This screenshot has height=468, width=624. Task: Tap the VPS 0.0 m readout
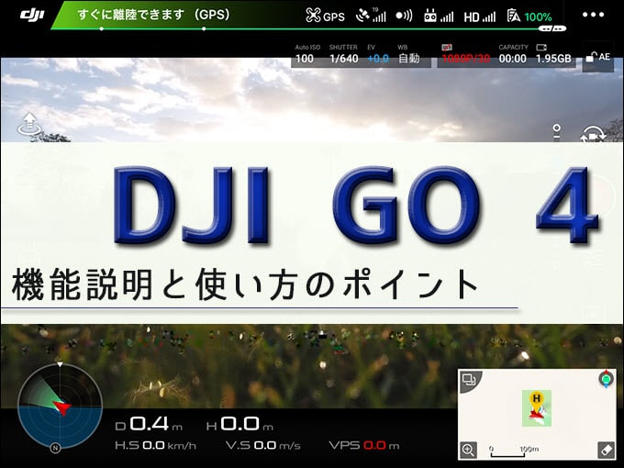pyautogui.click(x=364, y=445)
